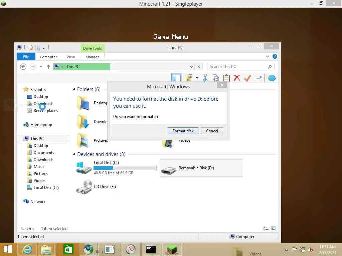Click the Properties card icon in toolbar
Screen dimensions: 342x256
[258, 78]
